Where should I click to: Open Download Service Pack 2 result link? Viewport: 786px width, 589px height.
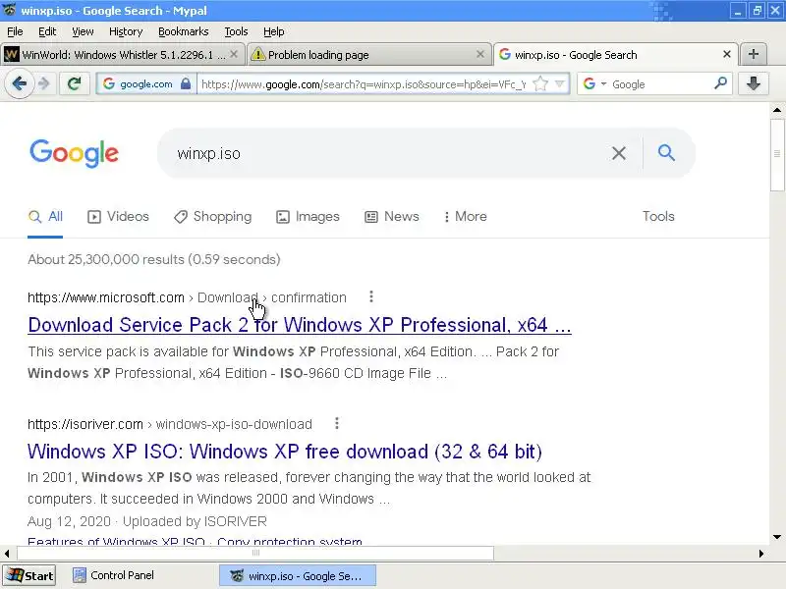[300, 325]
